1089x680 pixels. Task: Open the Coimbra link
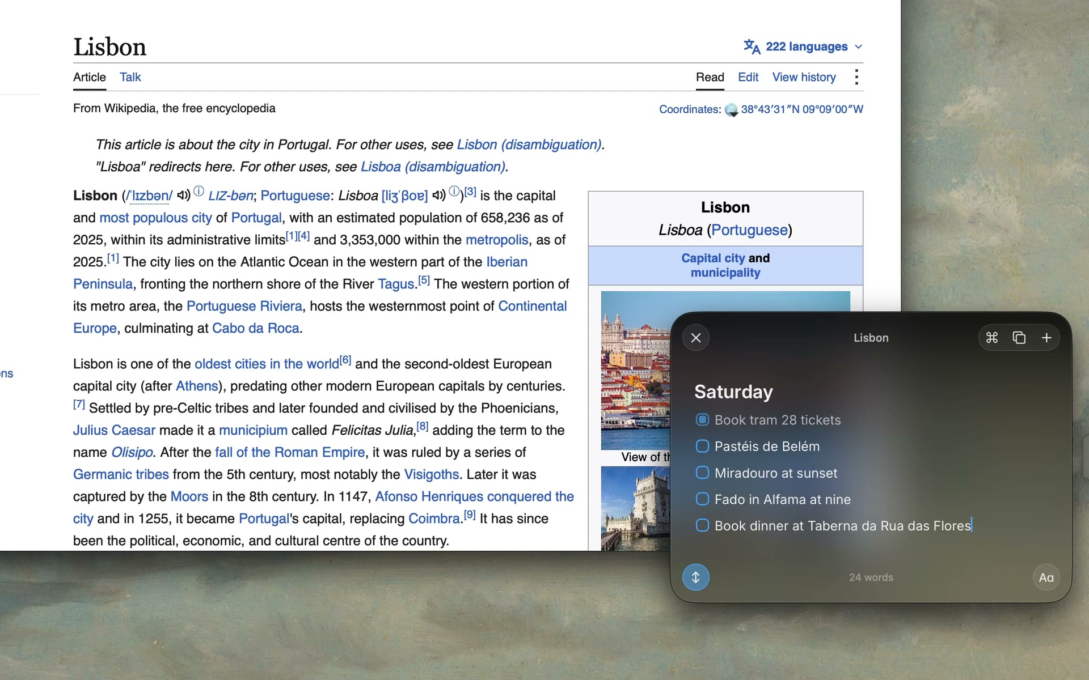click(x=434, y=518)
